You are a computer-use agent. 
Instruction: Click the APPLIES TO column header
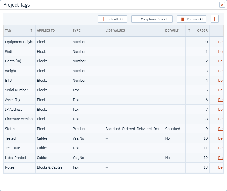coord(53,30)
